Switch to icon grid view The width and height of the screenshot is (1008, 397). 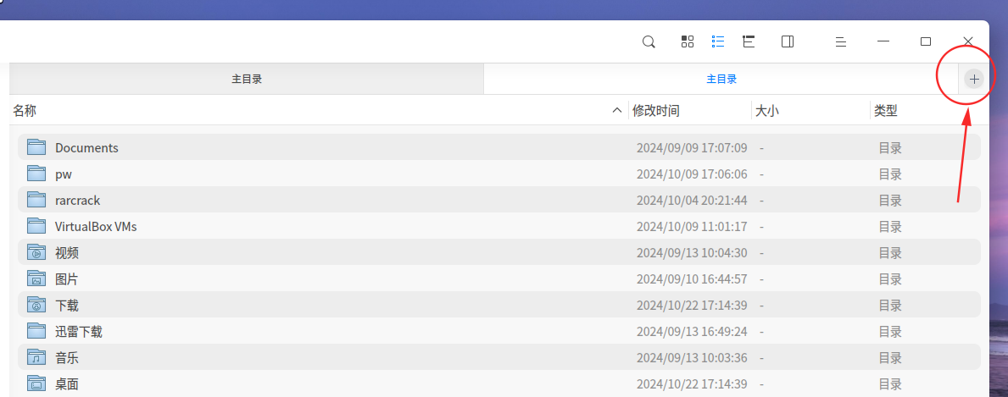688,41
